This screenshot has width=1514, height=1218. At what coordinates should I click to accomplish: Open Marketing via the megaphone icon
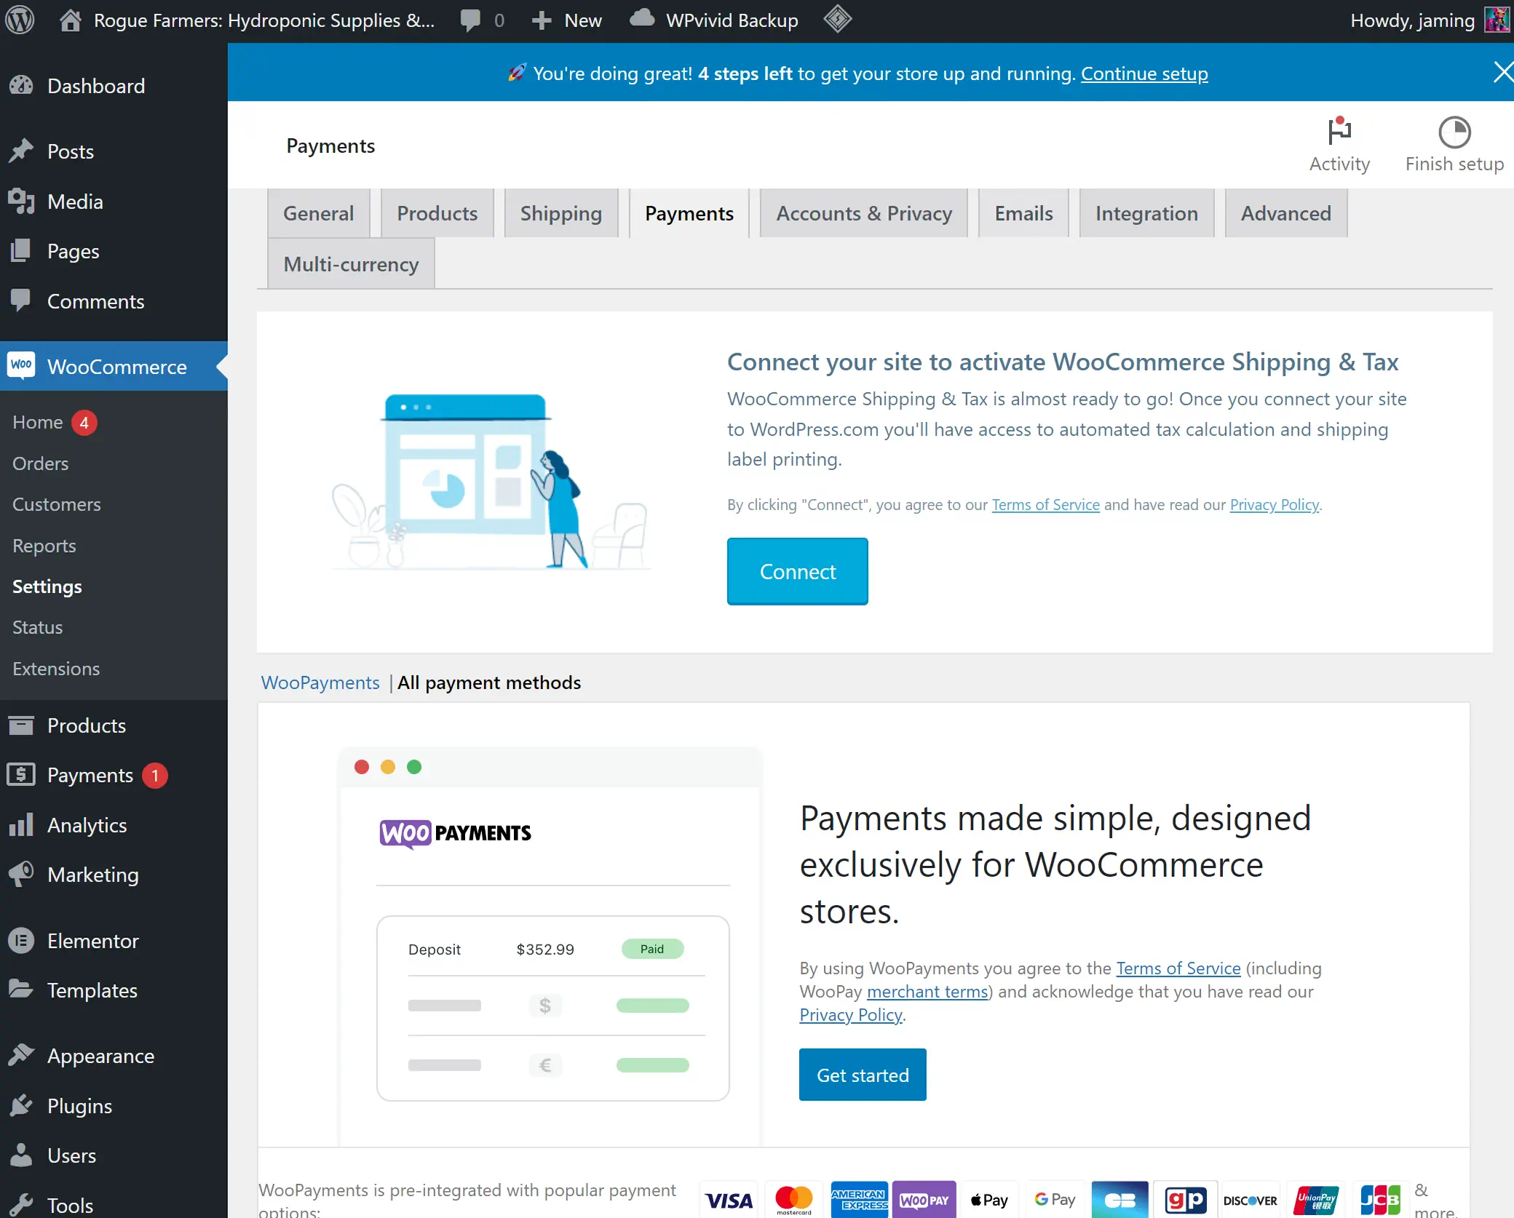click(22, 875)
